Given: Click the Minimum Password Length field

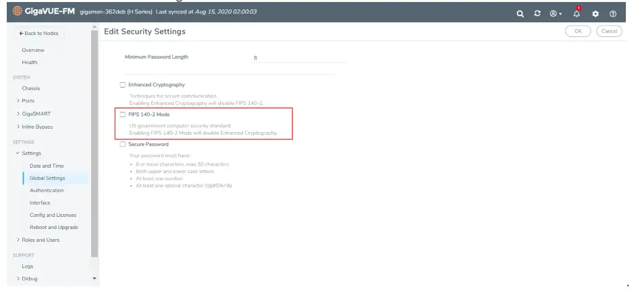Looking at the screenshot, I should click(x=300, y=58).
